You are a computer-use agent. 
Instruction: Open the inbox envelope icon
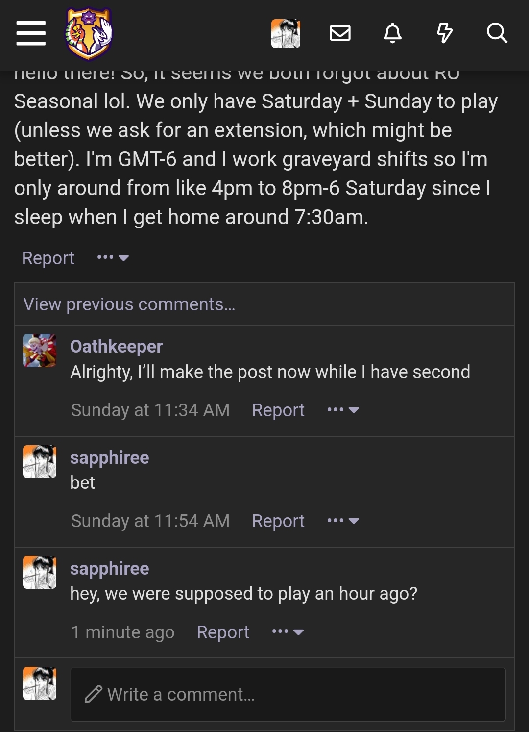point(340,33)
